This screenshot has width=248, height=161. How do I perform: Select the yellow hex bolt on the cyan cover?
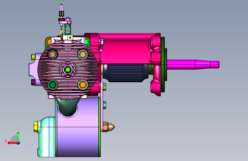pyautogui.click(x=36, y=127)
